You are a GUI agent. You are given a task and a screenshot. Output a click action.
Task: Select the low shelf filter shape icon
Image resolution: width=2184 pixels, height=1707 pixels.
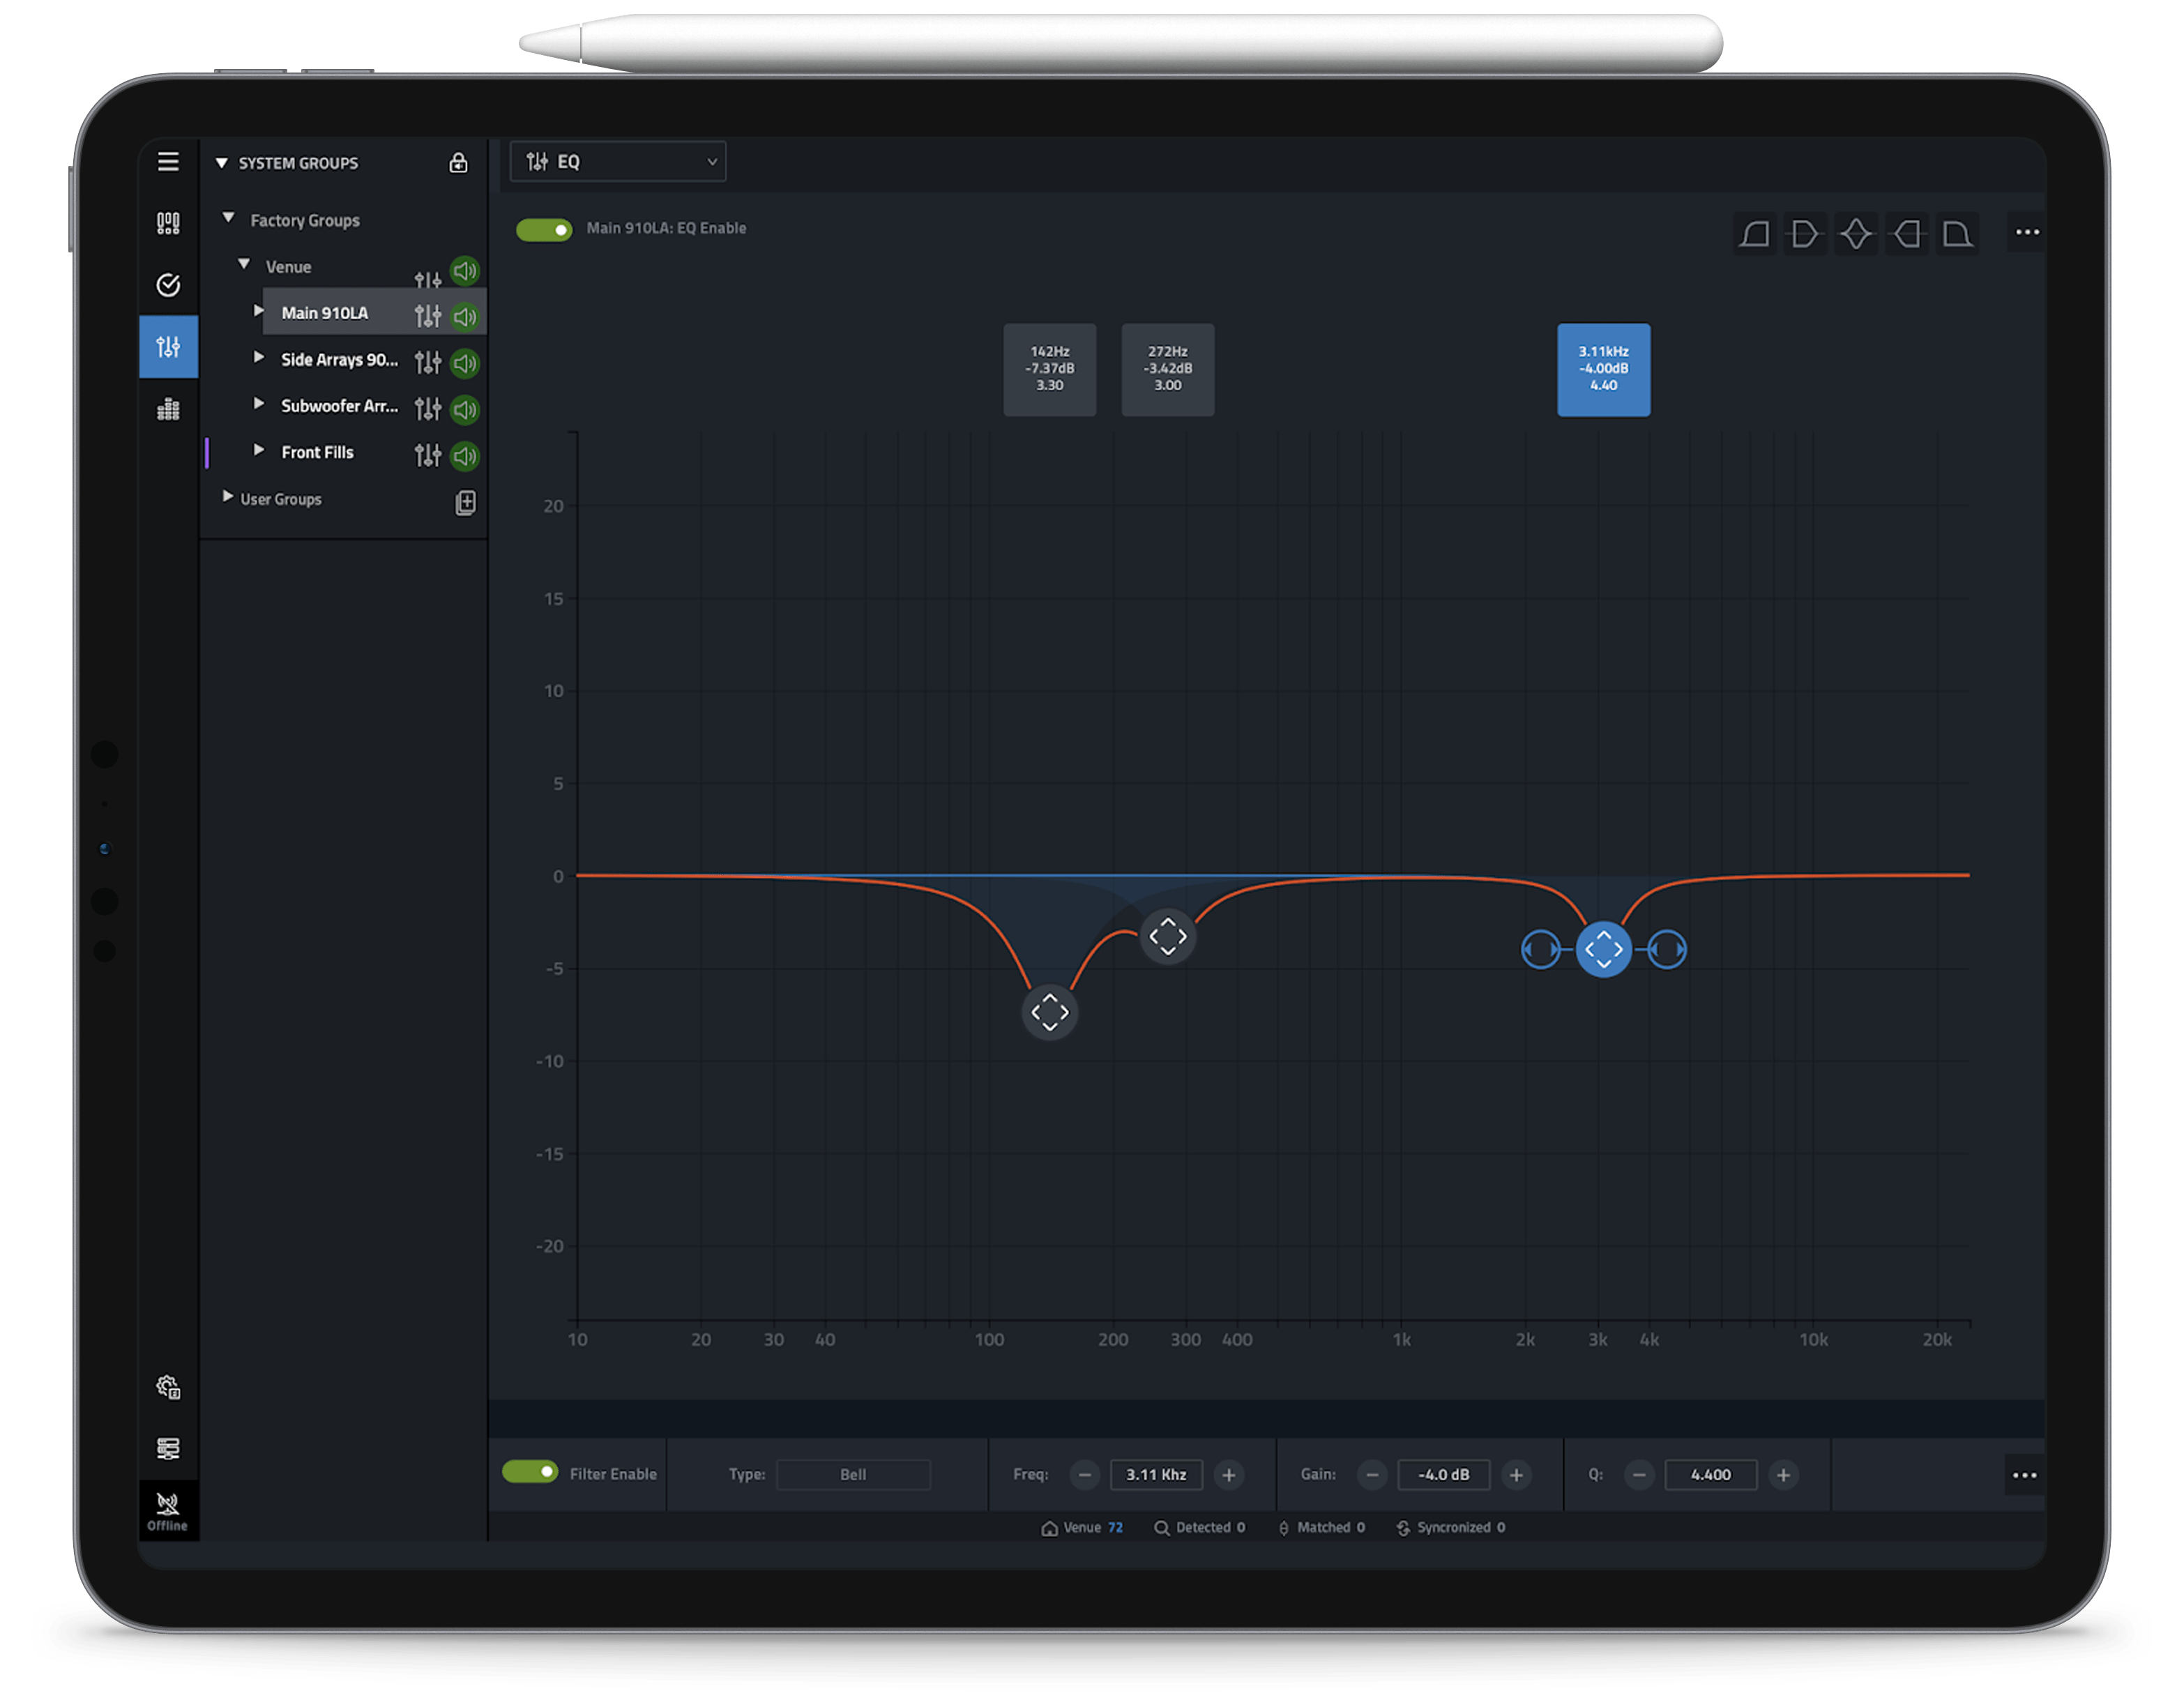pyautogui.click(x=1806, y=233)
